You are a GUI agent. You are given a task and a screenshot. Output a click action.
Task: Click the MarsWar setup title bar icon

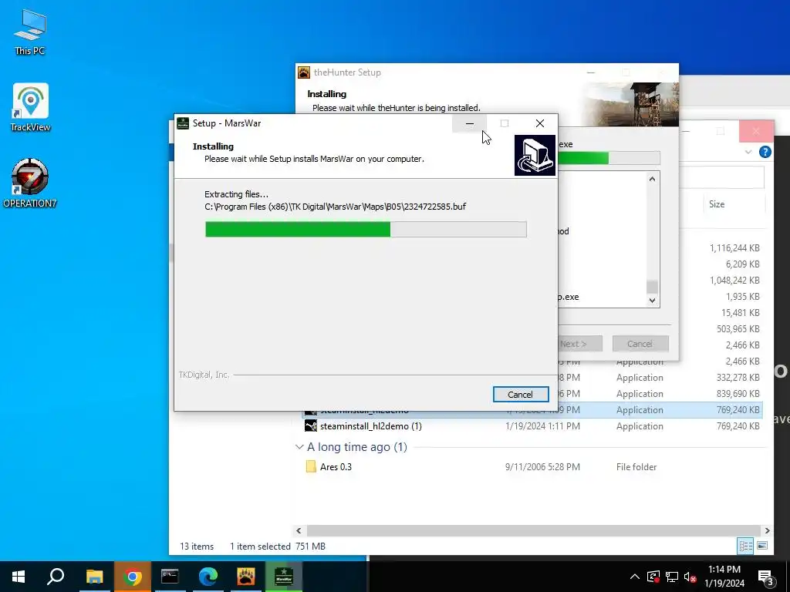click(x=183, y=123)
